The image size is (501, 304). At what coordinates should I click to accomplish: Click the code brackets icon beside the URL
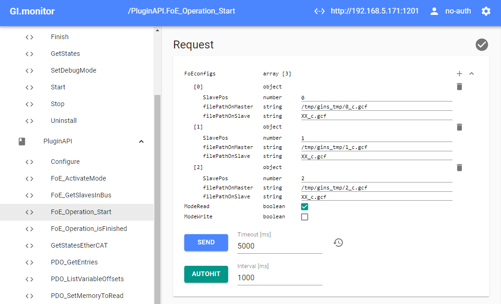(x=320, y=11)
